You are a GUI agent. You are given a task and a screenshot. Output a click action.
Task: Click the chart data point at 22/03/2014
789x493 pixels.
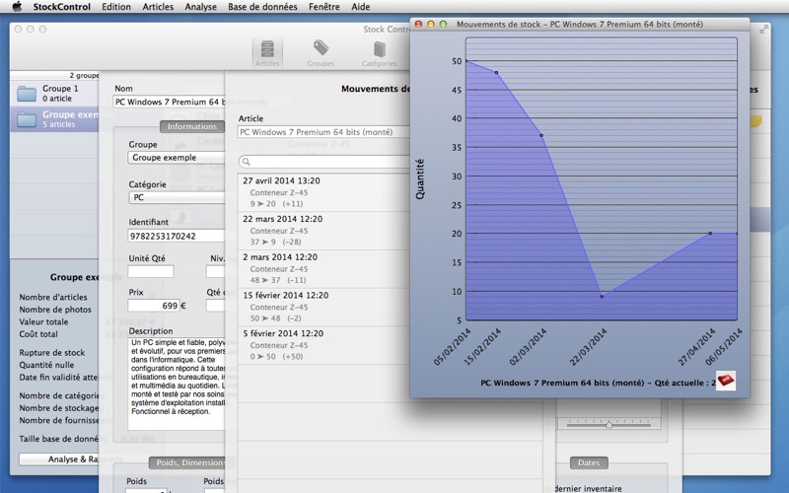[x=602, y=297]
